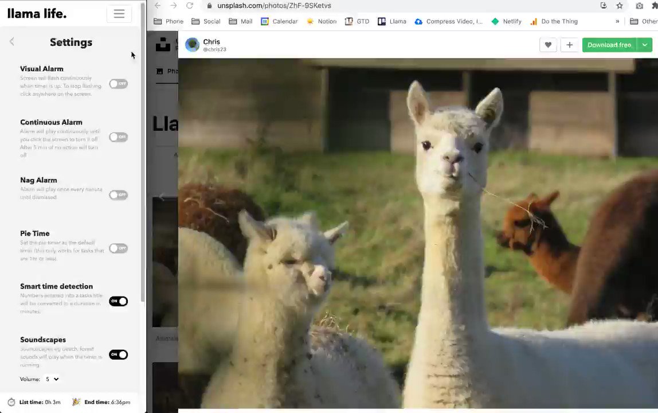Expand hidden bookmarks with double chevron

point(617,21)
